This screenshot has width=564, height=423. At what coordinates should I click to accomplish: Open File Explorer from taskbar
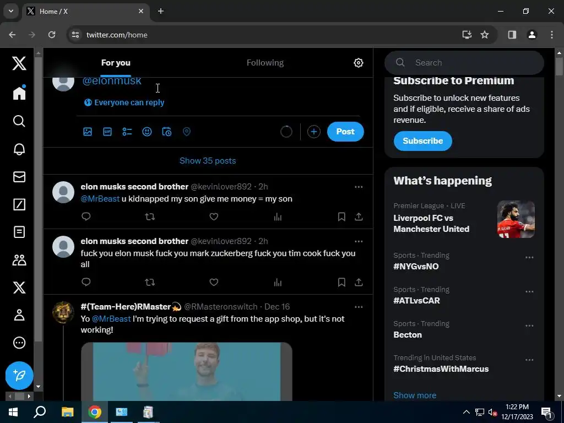(x=67, y=412)
